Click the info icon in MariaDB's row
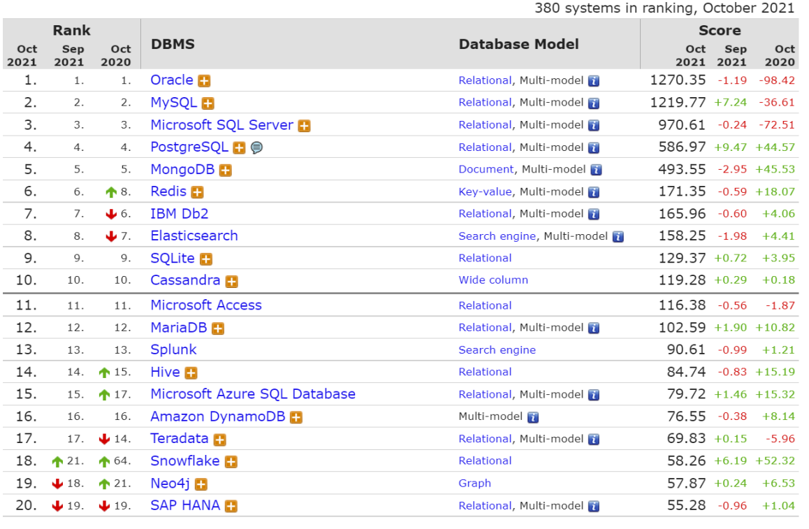 [594, 328]
